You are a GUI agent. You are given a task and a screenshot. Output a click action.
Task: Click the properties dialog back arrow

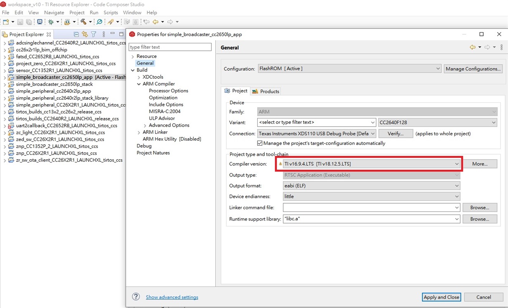click(x=472, y=47)
